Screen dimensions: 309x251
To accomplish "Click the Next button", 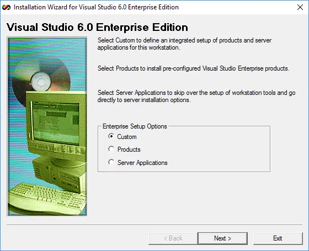I will (222, 238).
